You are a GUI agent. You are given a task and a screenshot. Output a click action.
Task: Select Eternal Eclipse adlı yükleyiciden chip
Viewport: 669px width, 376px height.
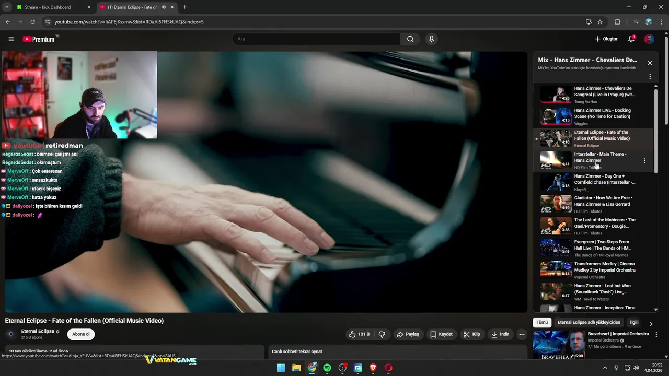click(x=589, y=322)
